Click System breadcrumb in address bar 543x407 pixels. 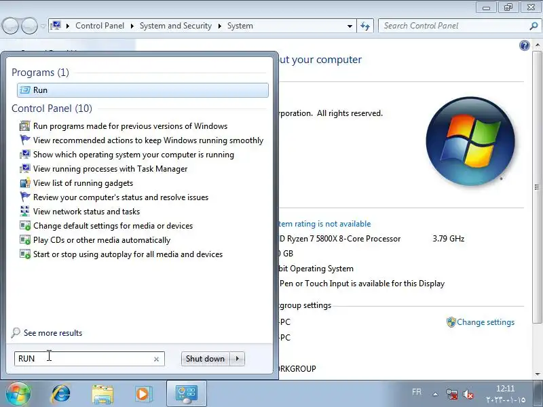click(240, 26)
